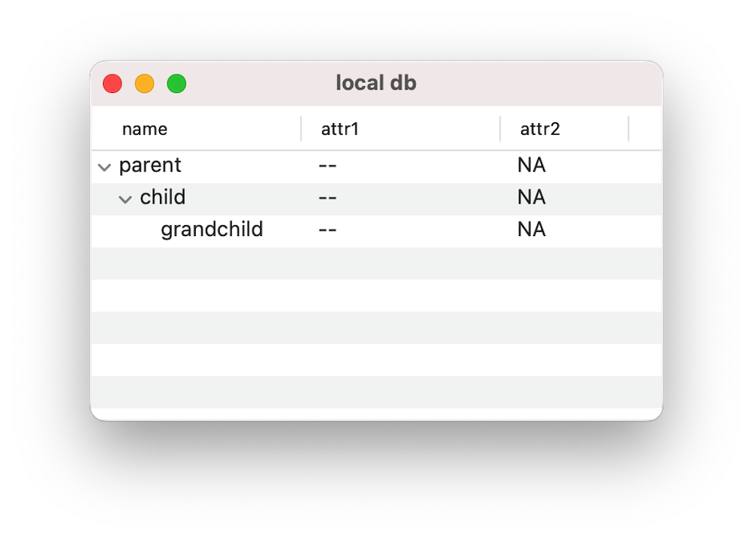Click the attr1 cell in parent row
Image resolution: width=753 pixels, height=540 pixels.
pyautogui.click(x=328, y=166)
